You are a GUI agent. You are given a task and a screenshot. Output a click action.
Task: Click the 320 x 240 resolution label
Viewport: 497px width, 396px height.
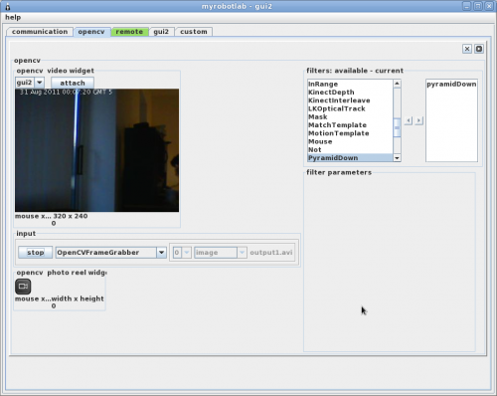(71, 216)
